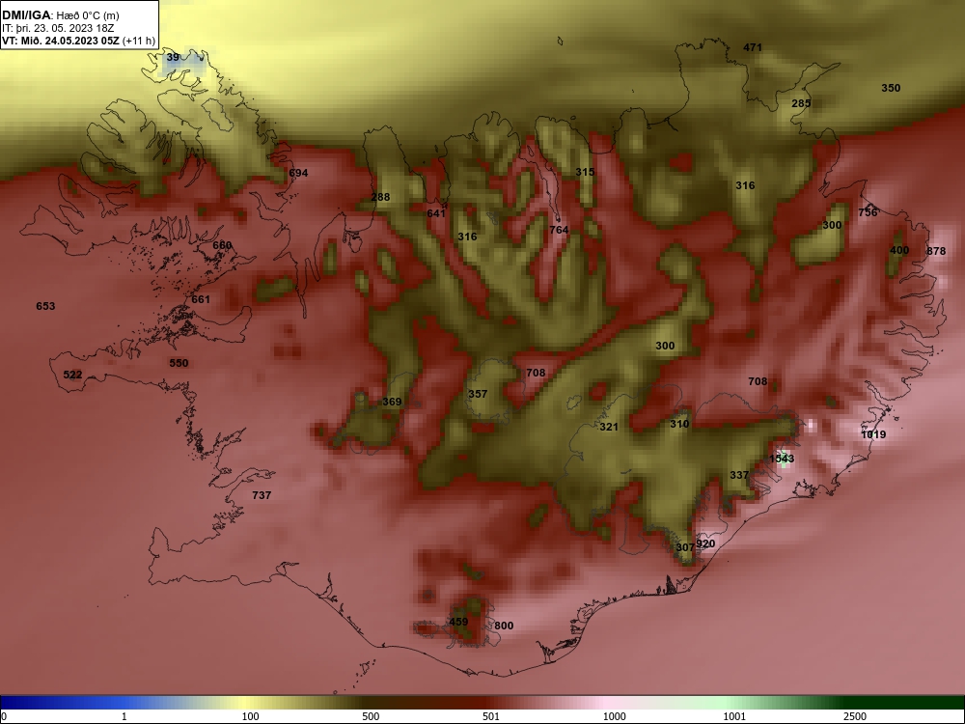Viewport: 965px width, 724px height.
Task: Select the value 800 on the map
Action: pos(504,627)
